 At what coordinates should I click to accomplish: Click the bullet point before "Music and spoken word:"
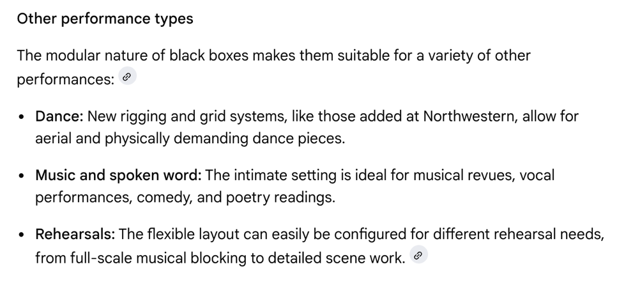pos(22,176)
